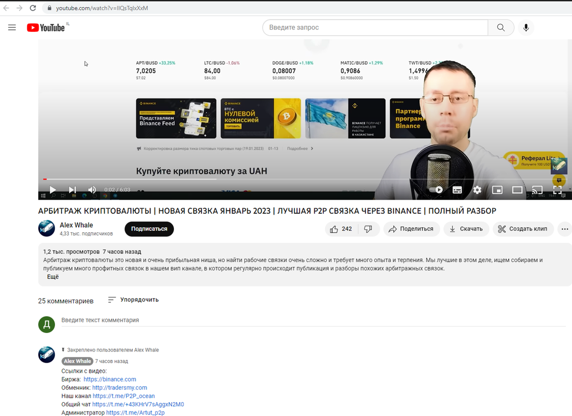Like the video (242 thumbs up)

click(x=341, y=229)
